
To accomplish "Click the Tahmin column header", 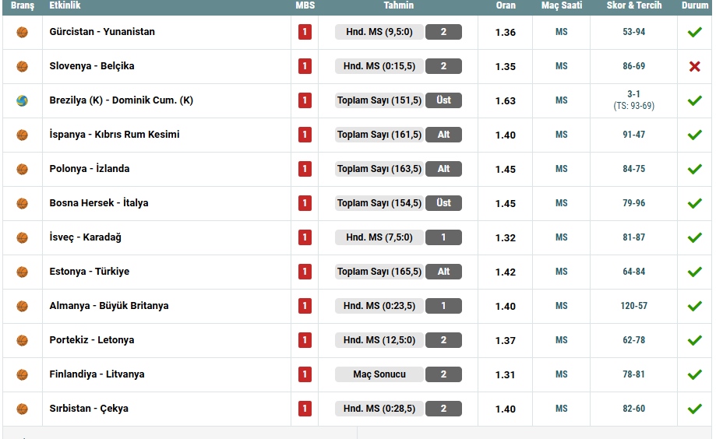I will (399, 5).
